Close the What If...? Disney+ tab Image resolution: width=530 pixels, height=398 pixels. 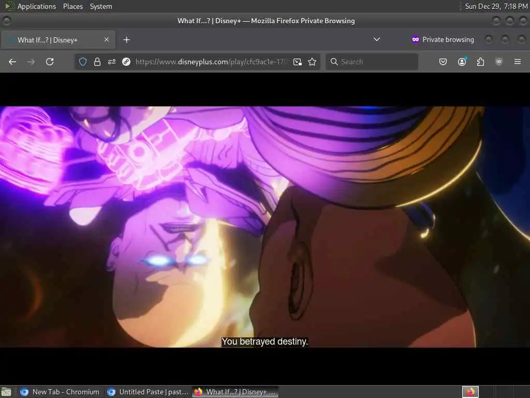[107, 39]
